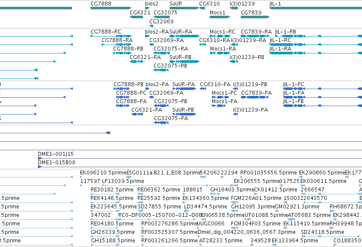This screenshot has width=362, height=247.
Task: Select protein l(3)01239-PA
Action: point(235,114)
